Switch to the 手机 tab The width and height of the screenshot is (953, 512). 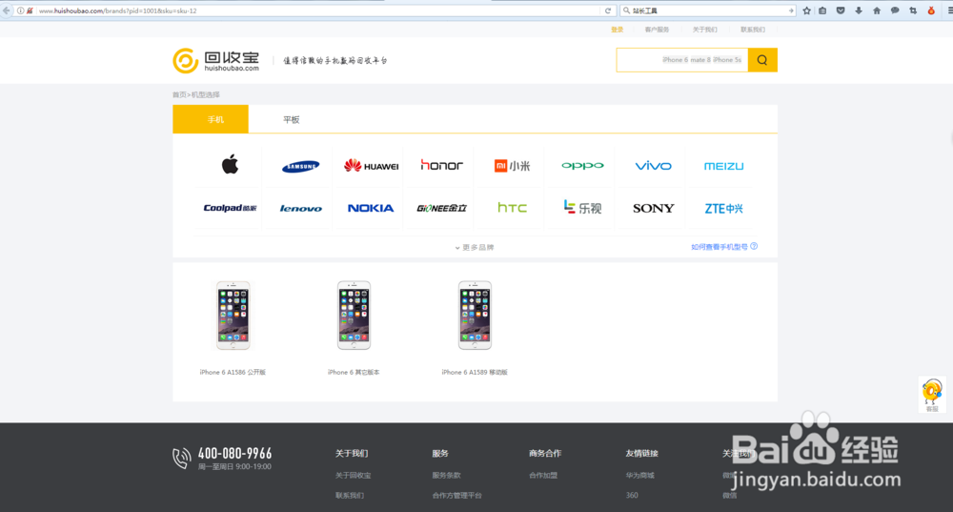click(x=211, y=119)
